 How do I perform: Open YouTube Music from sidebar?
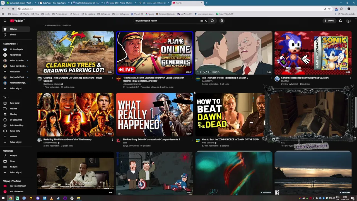coord(16,192)
